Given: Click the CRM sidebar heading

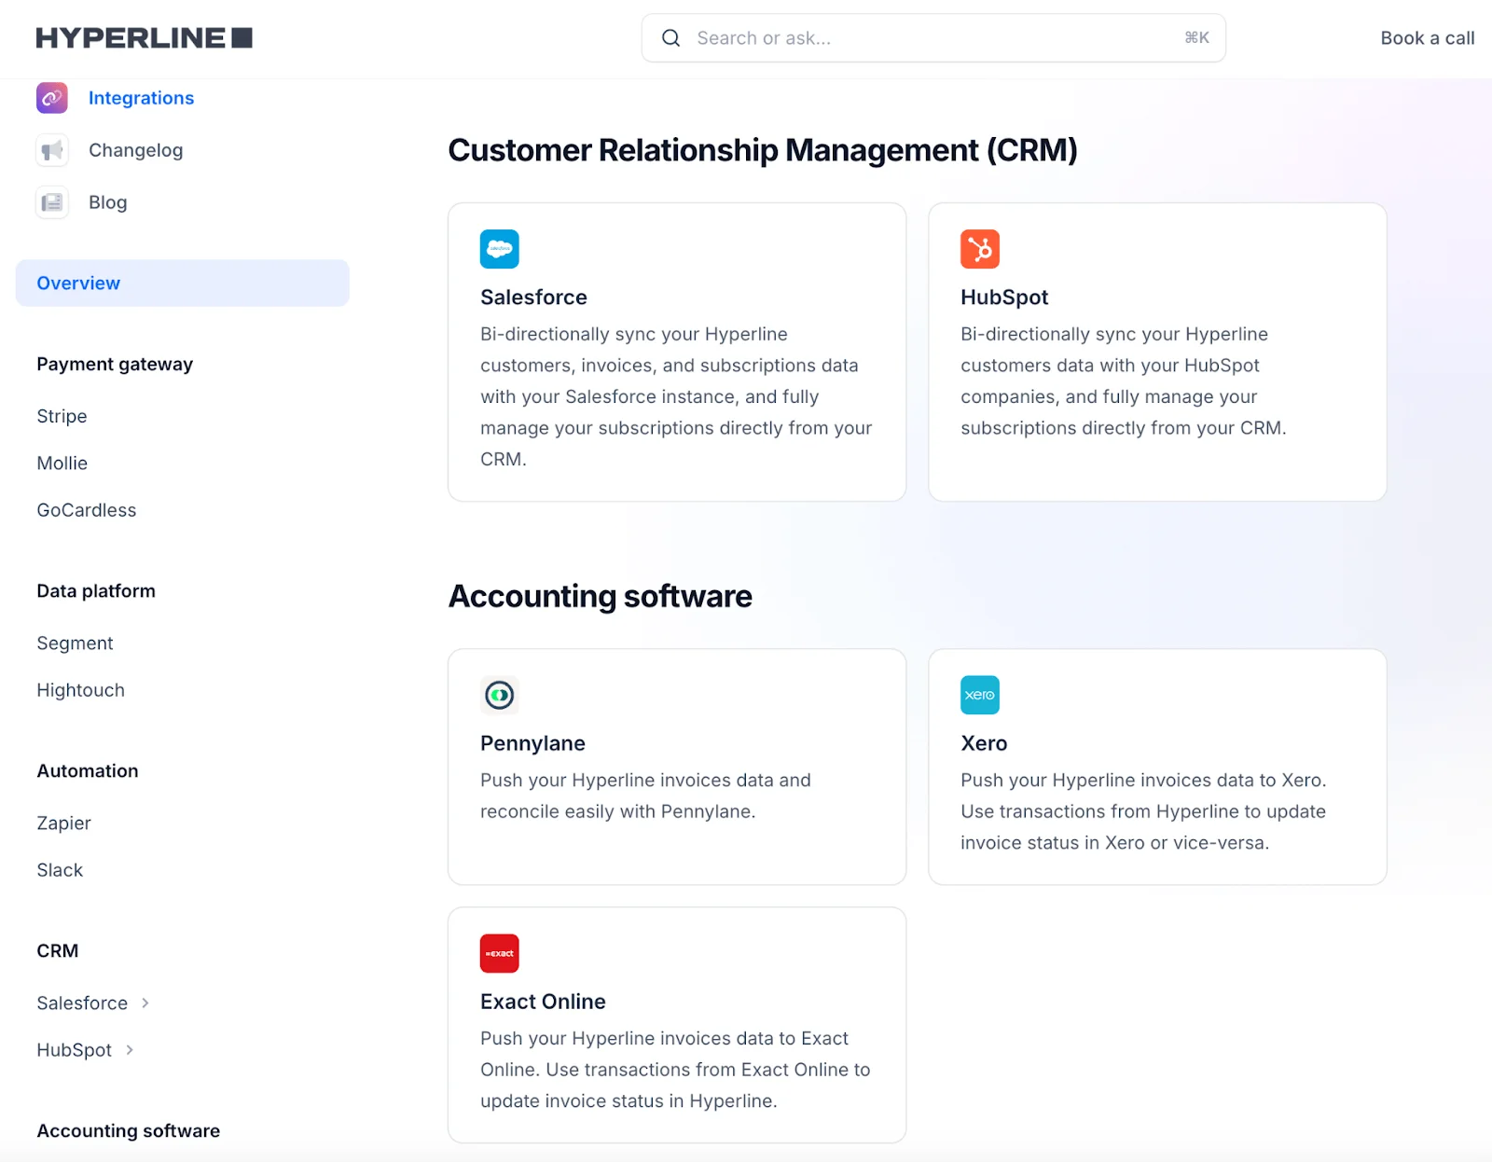Looking at the screenshot, I should coord(58,951).
